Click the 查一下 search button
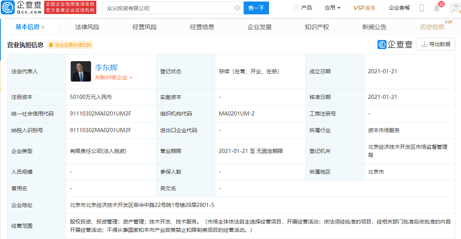The width and height of the screenshot is (461, 239). click(256, 8)
